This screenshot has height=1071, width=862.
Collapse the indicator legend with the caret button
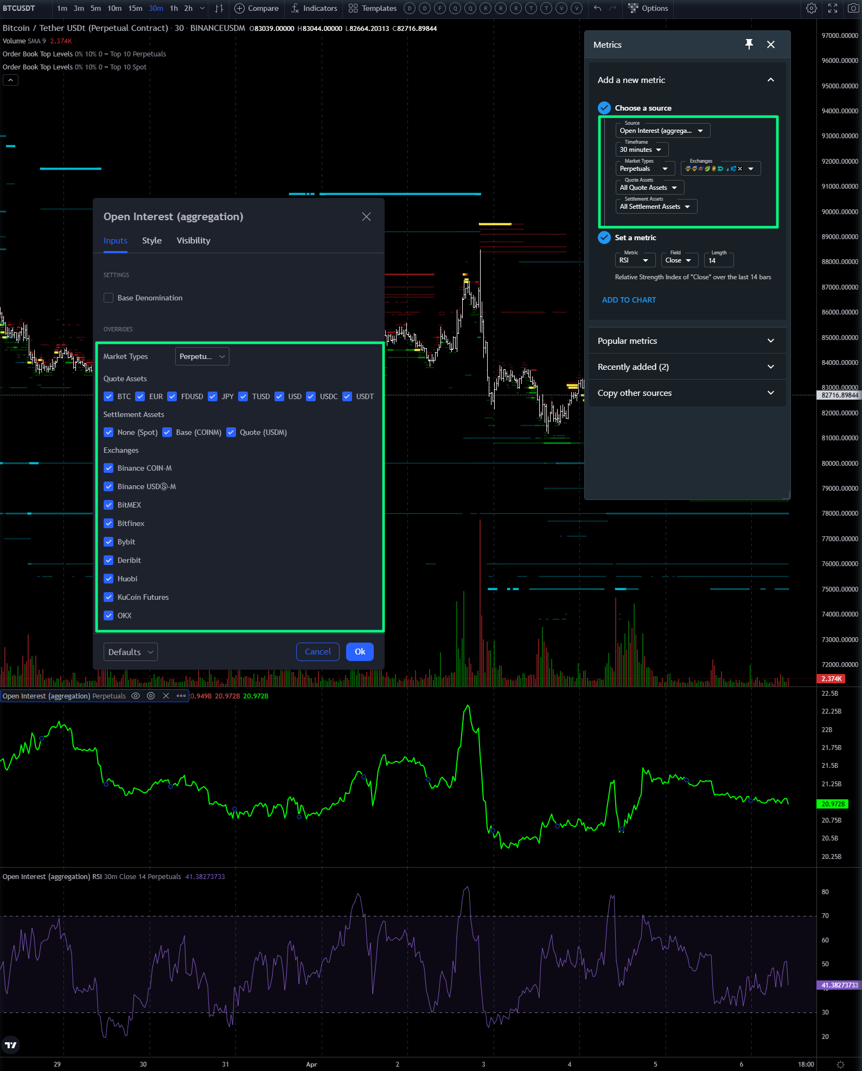pyautogui.click(x=11, y=80)
